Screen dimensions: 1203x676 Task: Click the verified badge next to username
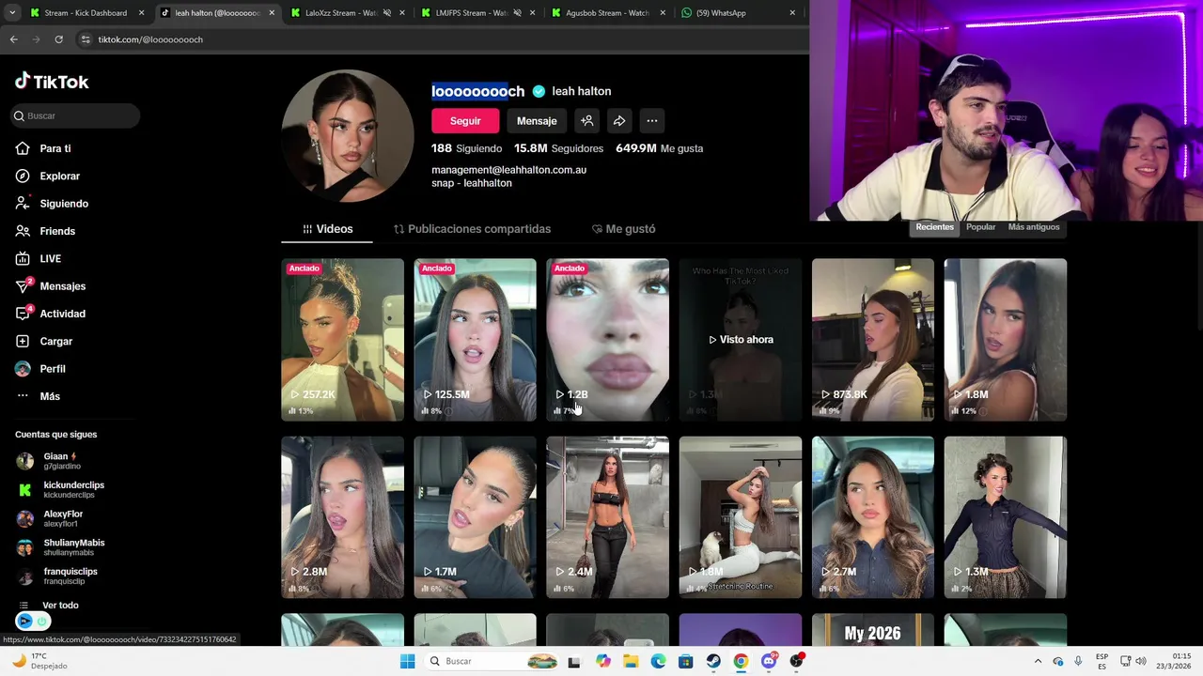click(539, 91)
